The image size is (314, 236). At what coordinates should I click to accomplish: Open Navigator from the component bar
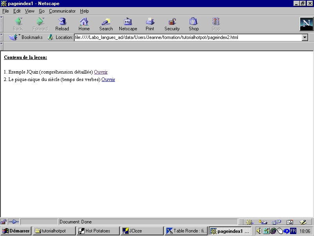tap(250, 222)
